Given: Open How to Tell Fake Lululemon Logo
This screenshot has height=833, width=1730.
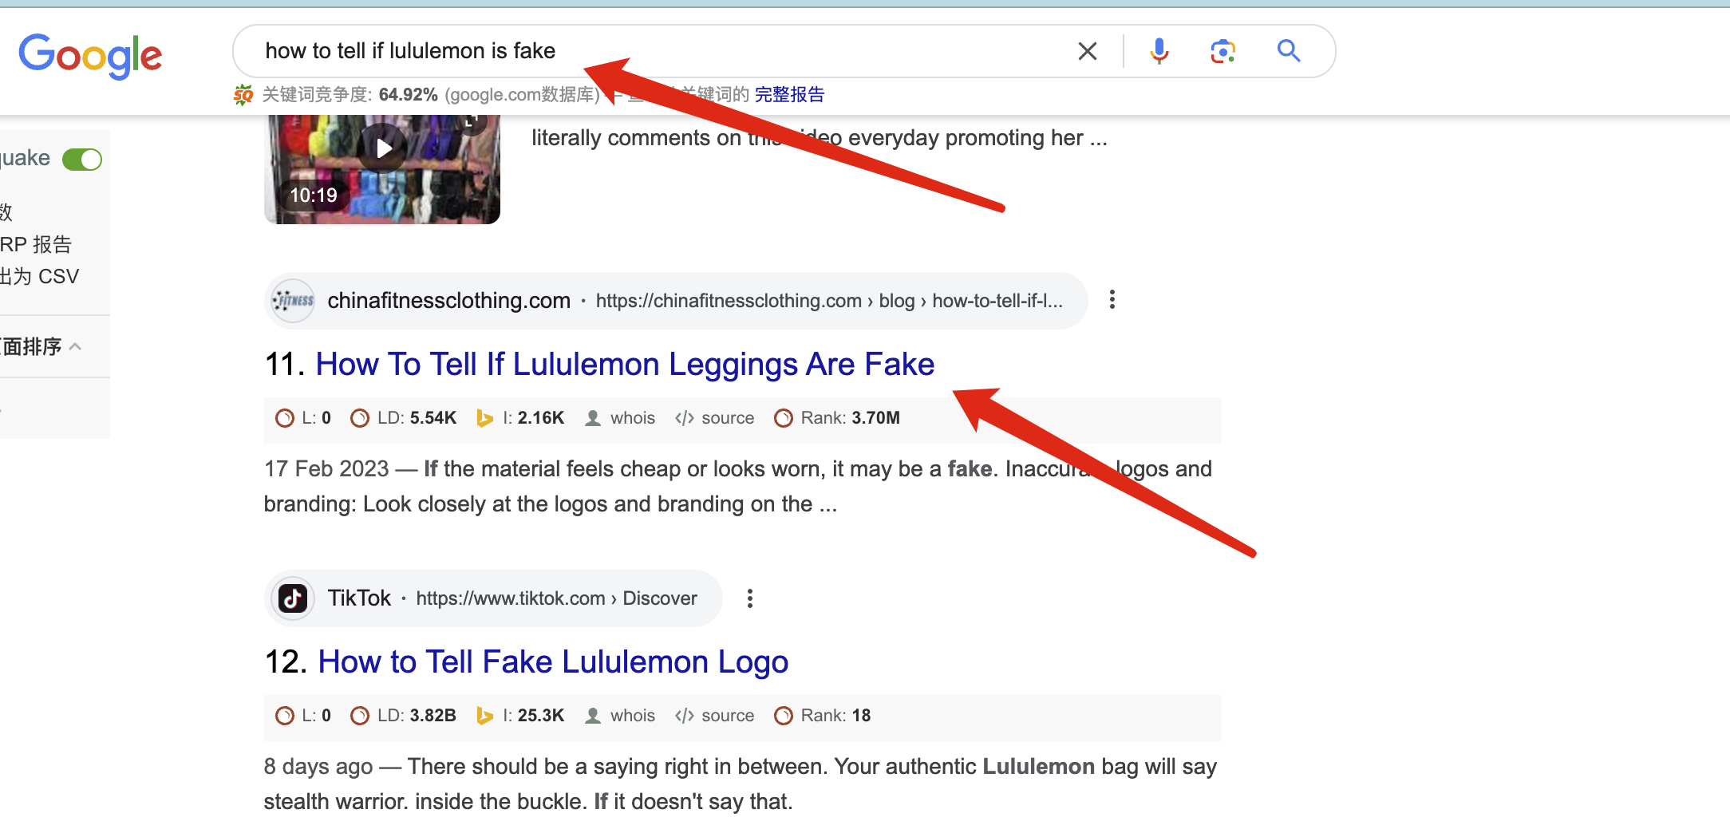Looking at the screenshot, I should tap(553, 662).
